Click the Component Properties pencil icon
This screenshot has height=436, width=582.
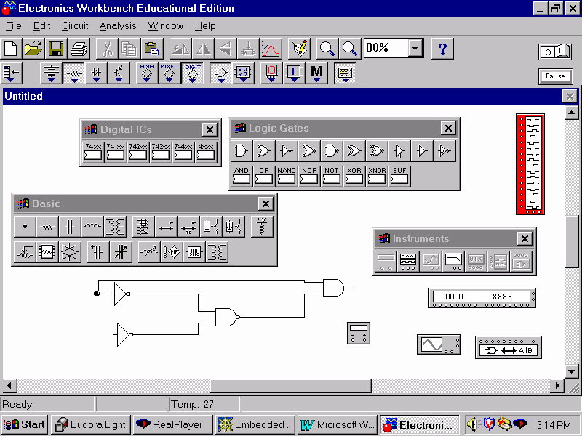(300, 49)
